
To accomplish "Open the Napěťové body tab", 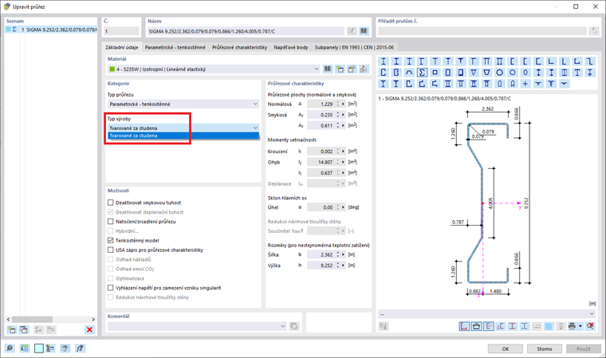I will coord(291,47).
